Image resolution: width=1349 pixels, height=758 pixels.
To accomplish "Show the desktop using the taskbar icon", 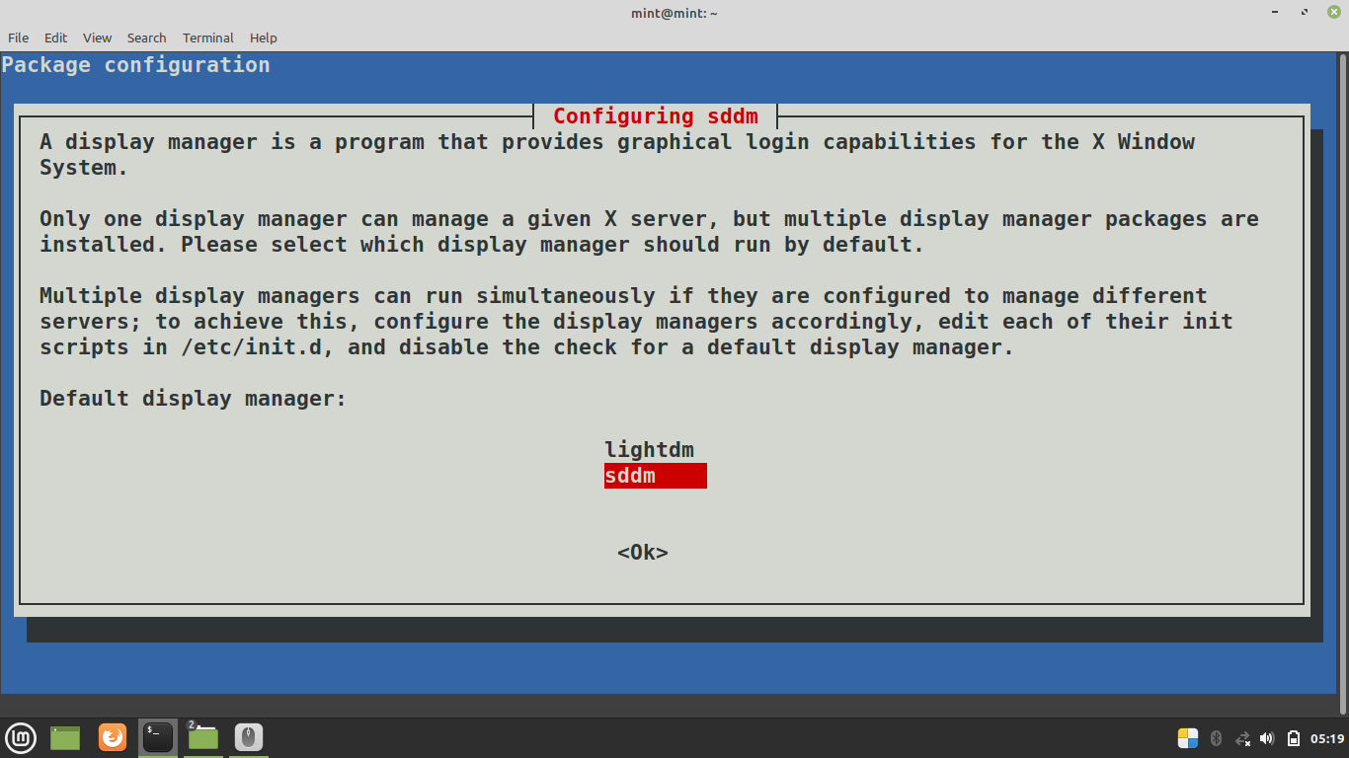I will 64,737.
